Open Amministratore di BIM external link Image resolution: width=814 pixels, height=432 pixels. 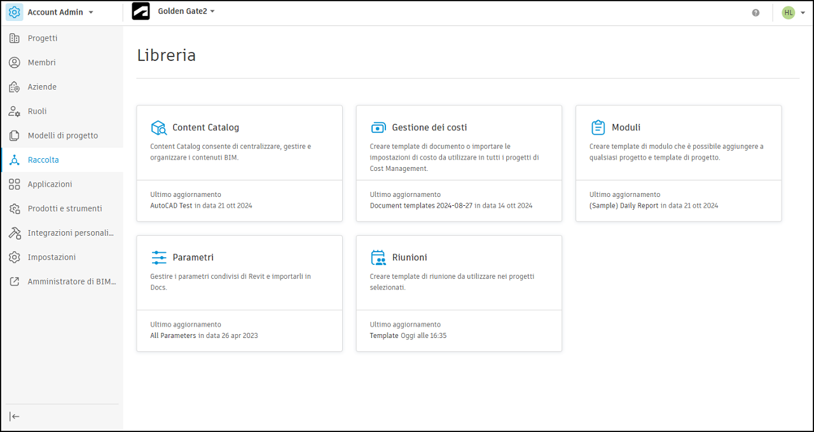coord(71,281)
